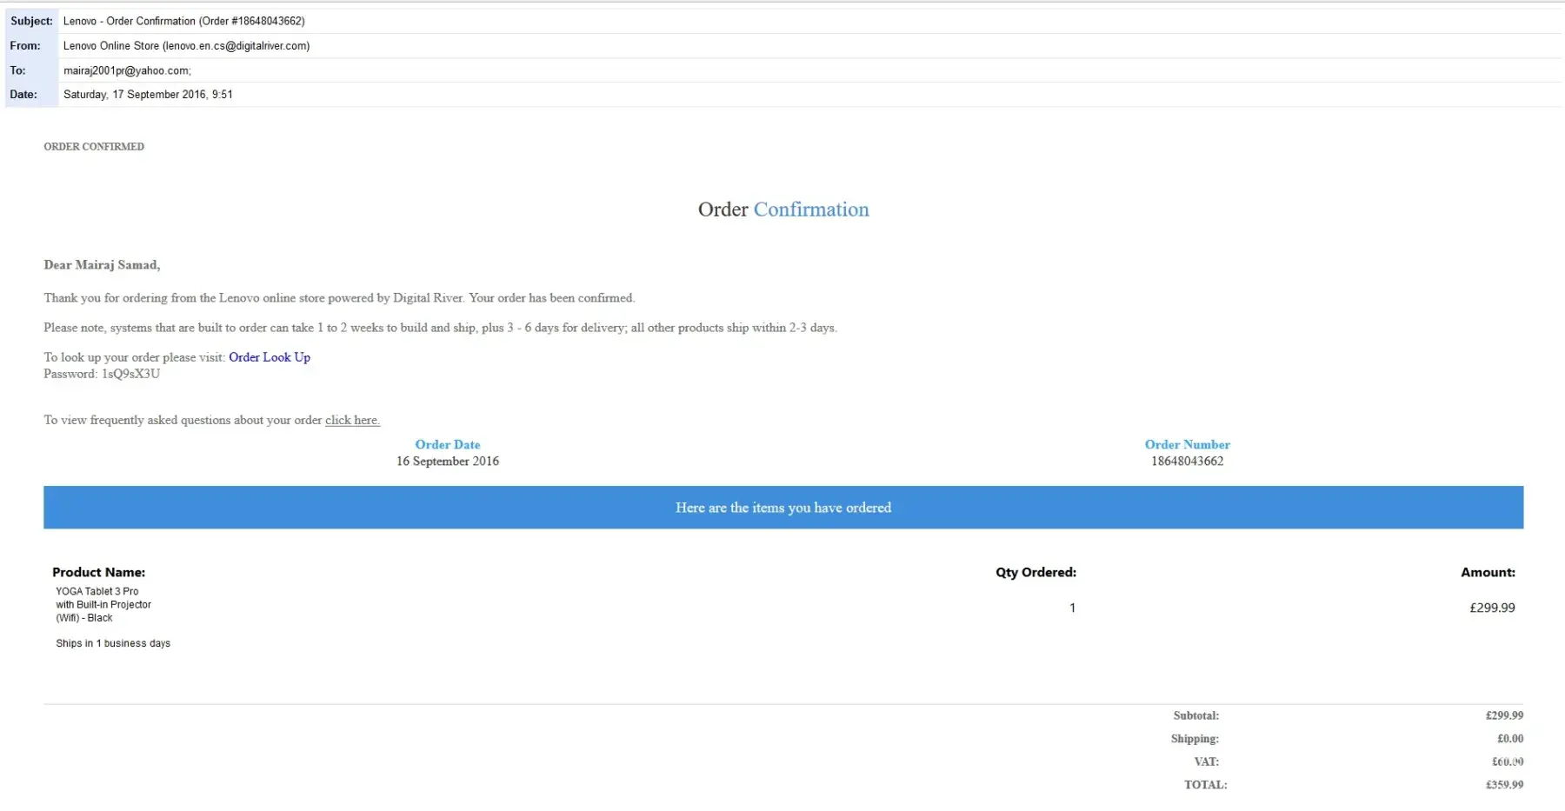Screen dimensions: 1565x811
Task: Select the YOGA Tablet 3 Pro product name
Action: (x=97, y=592)
